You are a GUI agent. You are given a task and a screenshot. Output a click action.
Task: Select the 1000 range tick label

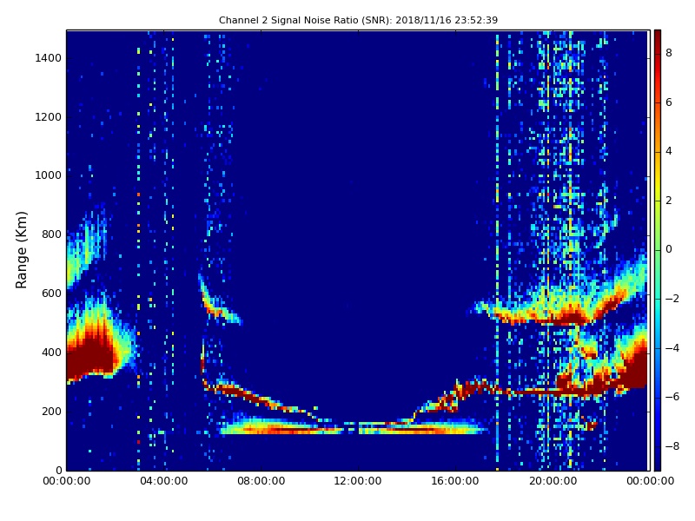point(49,175)
